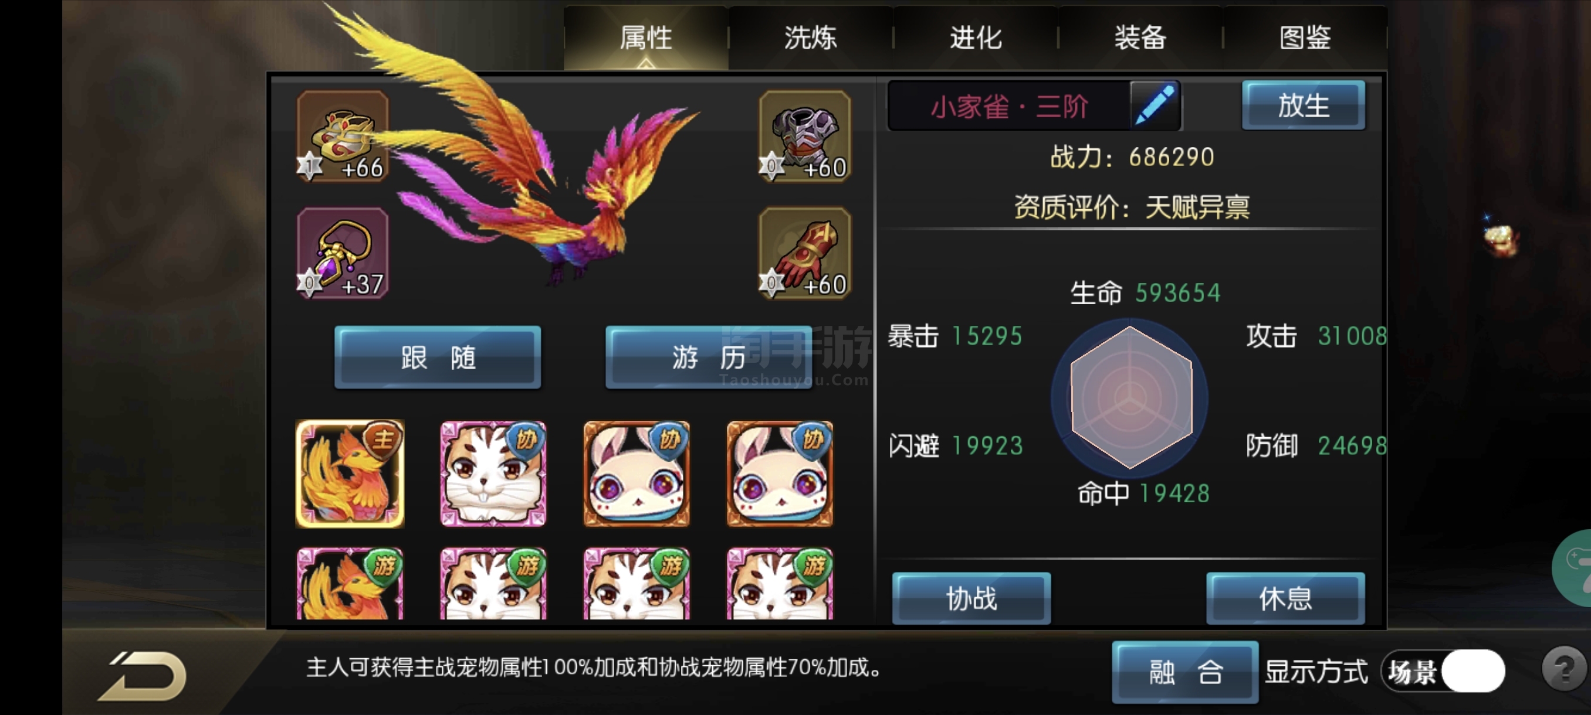Switch to the 装备 tab

pos(1141,38)
